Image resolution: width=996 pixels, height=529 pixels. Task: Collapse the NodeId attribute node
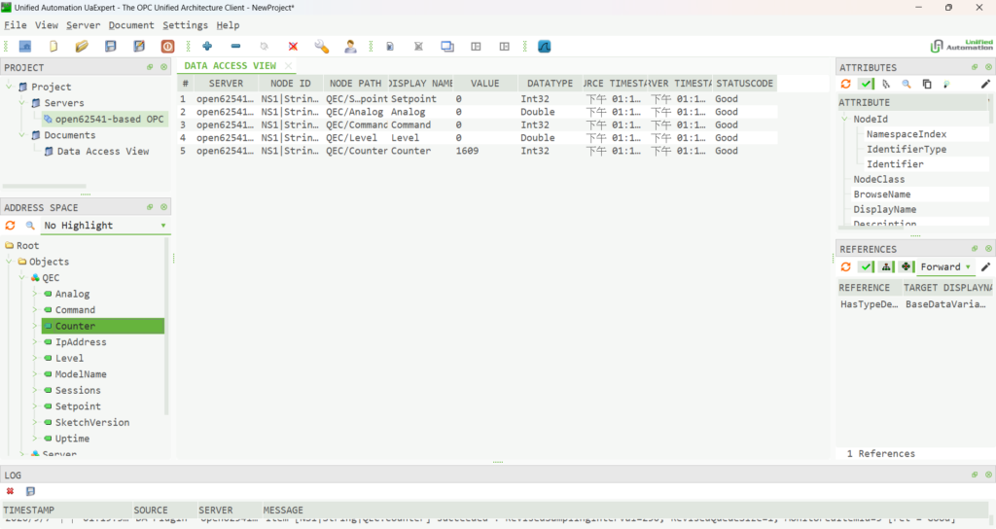[x=844, y=119]
